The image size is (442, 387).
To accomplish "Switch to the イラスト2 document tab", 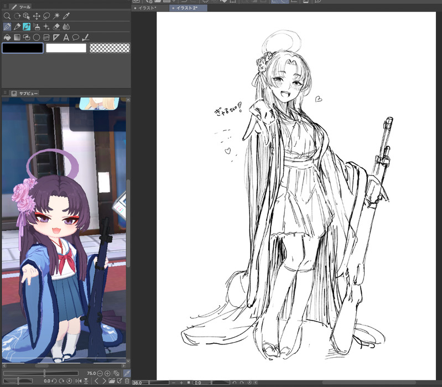I will pyautogui.click(x=188, y=8).
